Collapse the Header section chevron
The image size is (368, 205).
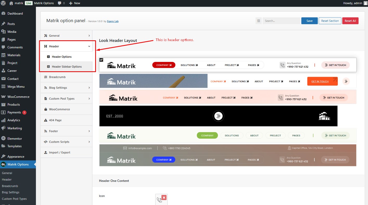pyautogui.click(x=89, y=46)
